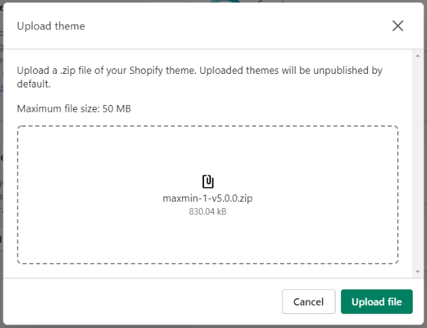Click the "Upload theme" dialog heading
The image size is (427, 328).
click(x=51, y=26)
